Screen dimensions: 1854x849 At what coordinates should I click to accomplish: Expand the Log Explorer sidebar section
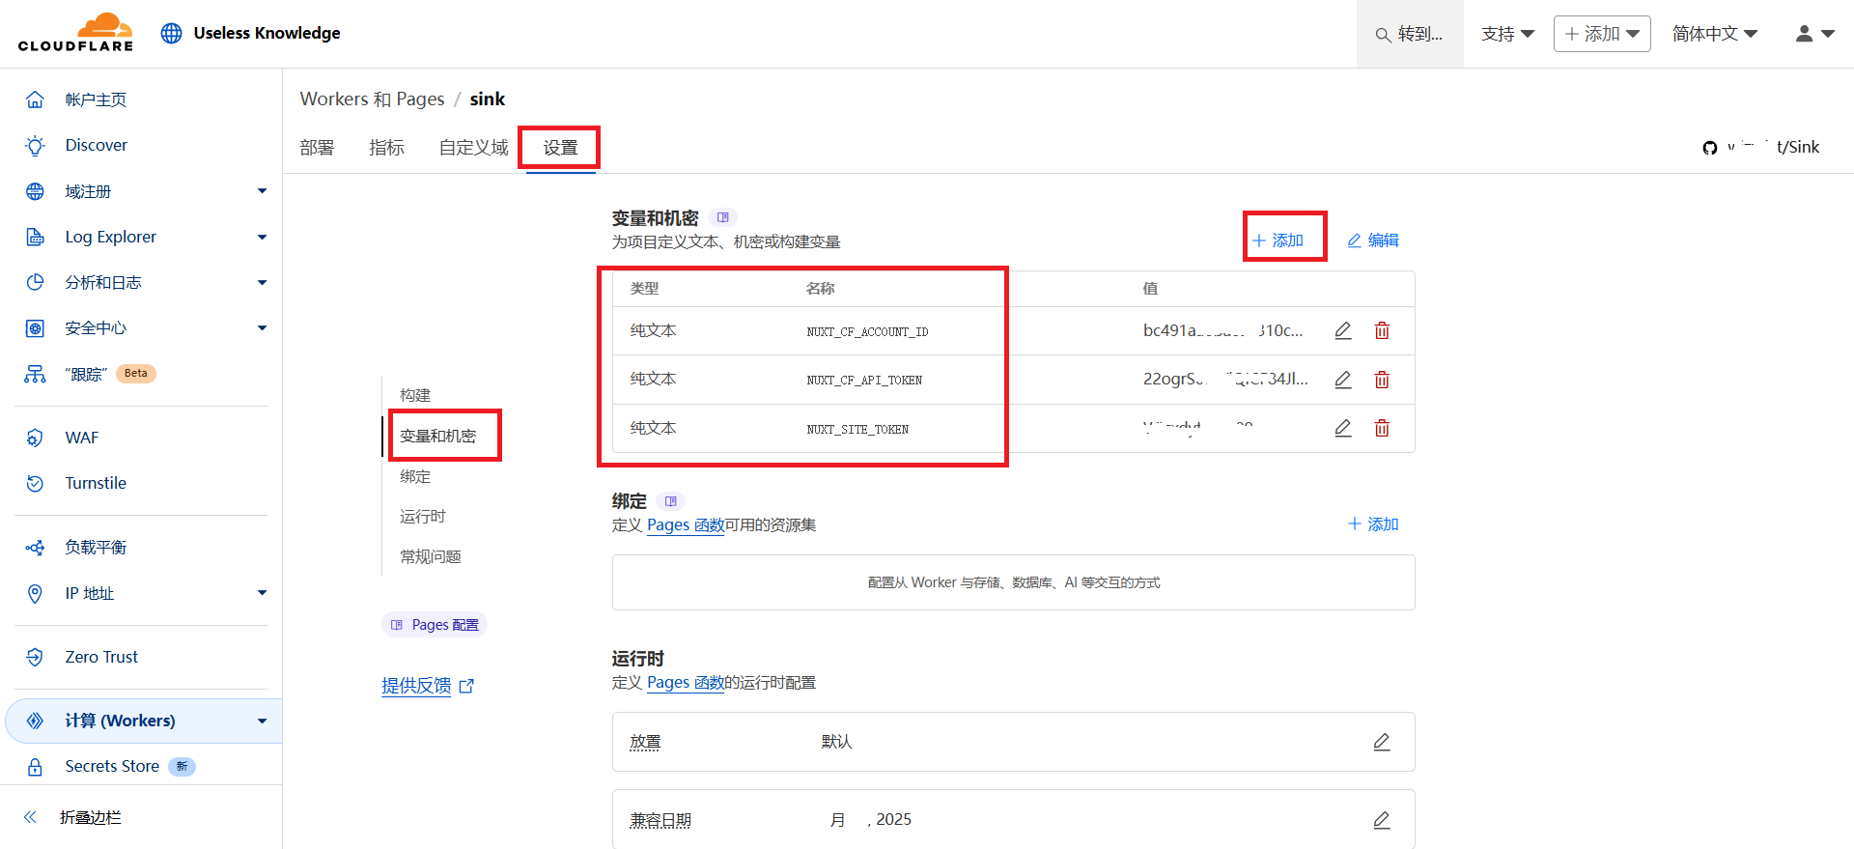262,237
